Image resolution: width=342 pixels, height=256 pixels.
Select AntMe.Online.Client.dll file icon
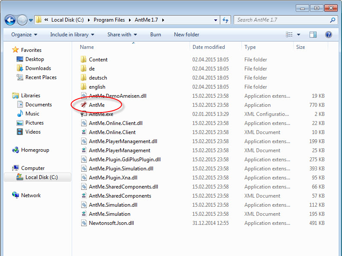click(x=84, y=123)
